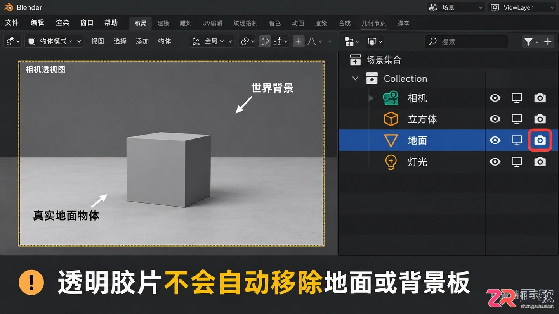Click the green camera object icon of 相机
The image size is (559, 314).
pyautogui.click(x=391, y=98)
